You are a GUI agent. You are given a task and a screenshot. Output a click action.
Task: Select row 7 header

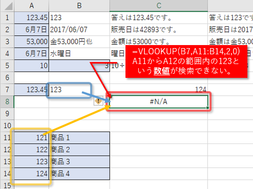click(7, 90)
